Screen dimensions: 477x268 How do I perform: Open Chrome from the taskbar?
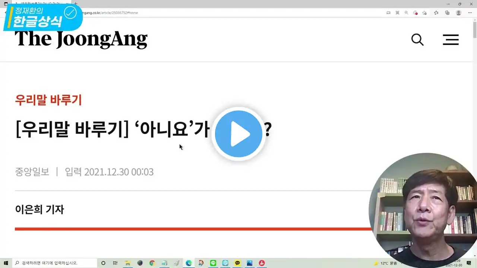[152, 263]
